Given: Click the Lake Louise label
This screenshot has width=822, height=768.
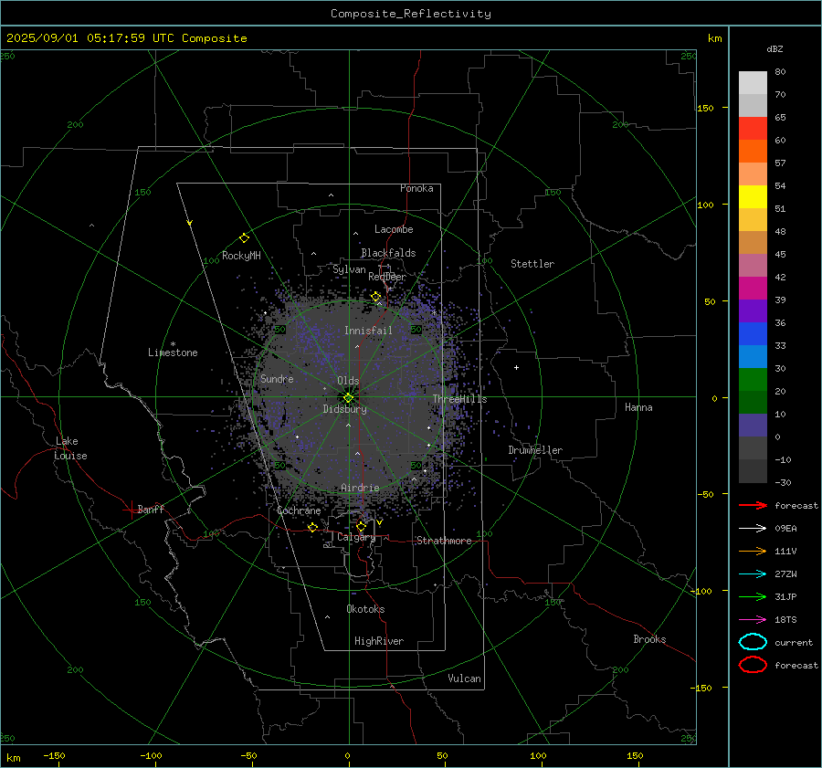Looking at the screenshot, I should 70,448.
